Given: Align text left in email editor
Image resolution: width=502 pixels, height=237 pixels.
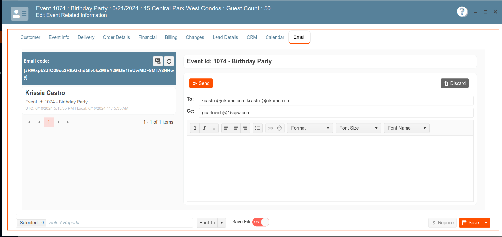Looking at the screenshot, I should 226,128.
